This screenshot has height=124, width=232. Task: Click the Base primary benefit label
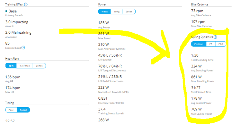[13, 11]
